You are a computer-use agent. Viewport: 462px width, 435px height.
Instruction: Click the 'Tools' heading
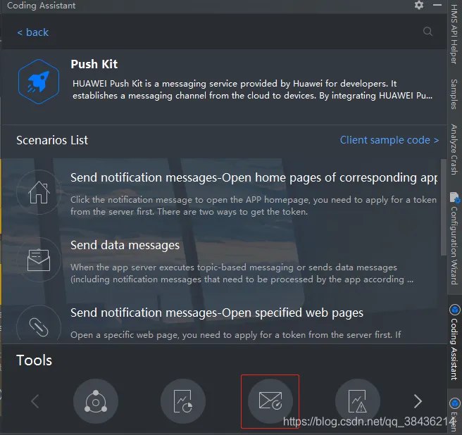35,360
